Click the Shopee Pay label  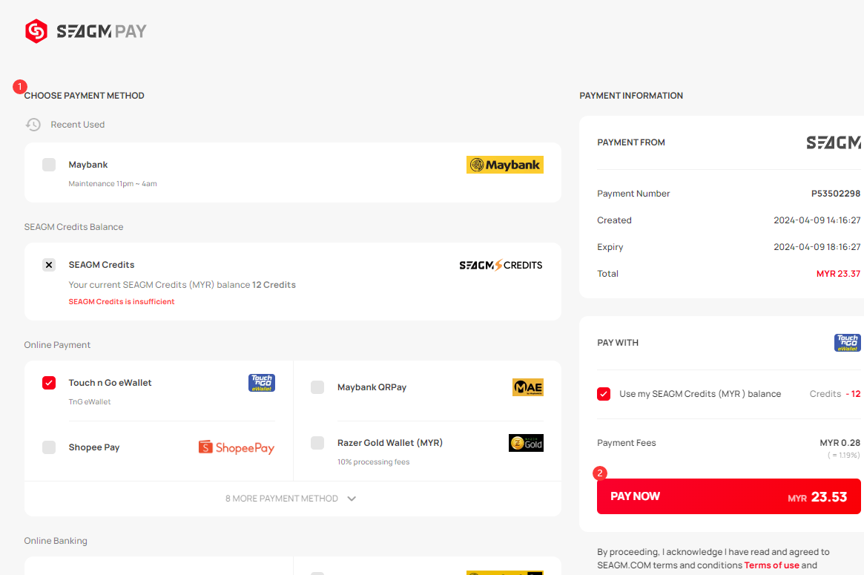(93, 447)
